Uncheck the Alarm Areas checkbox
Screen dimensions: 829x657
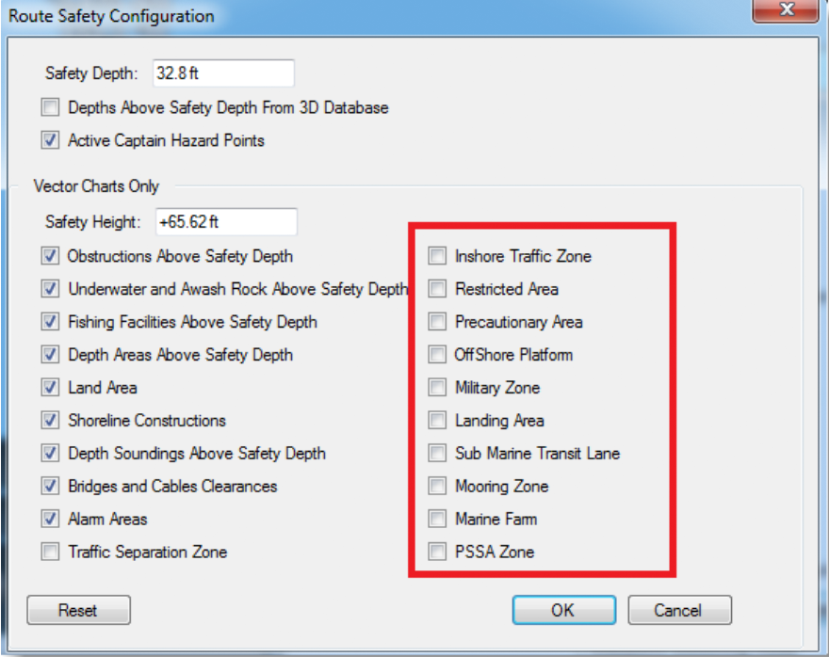click(50, 519)
